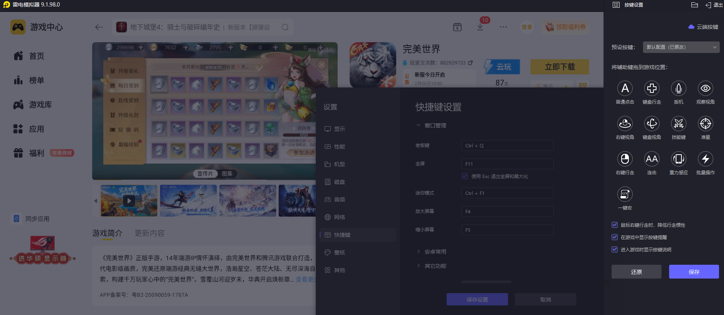Screen dimensions: 724x315
Task: Click the 登录 button
Action: pyautogui.click(x=527, y=27)
